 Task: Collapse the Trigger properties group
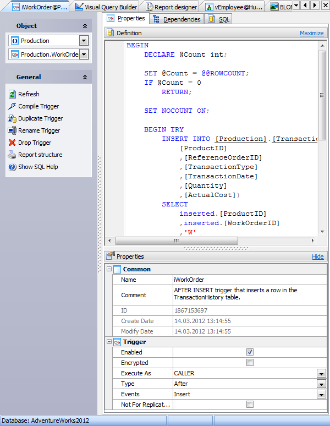click(109, 341)
